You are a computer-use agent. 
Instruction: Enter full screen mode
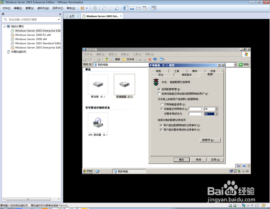pyautogui.click(x=138, y=8)
